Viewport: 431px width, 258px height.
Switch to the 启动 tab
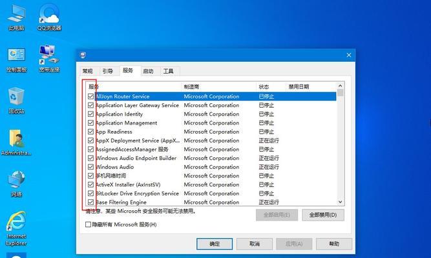[x=148, y=71]
